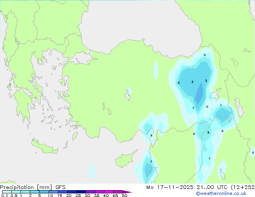Click the 45–50 mm legend color swatch
255x197 pixels.
118,192
